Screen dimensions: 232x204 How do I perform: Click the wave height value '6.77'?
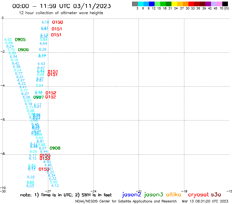(x=18, y=73)
